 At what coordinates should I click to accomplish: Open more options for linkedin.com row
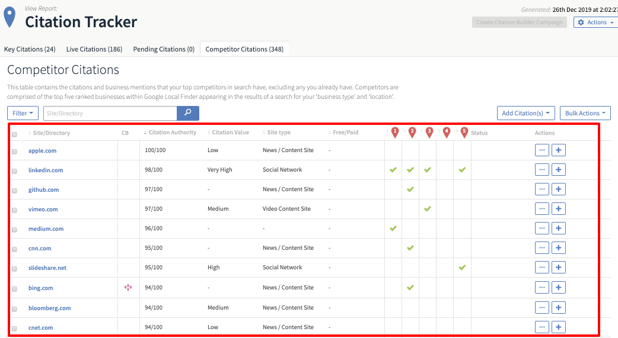coord(542,169)
